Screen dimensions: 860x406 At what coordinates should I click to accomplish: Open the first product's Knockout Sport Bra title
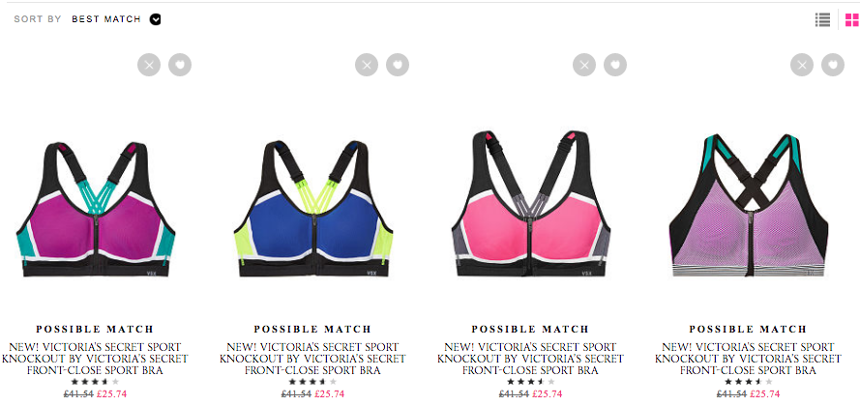tap(95, 359)
